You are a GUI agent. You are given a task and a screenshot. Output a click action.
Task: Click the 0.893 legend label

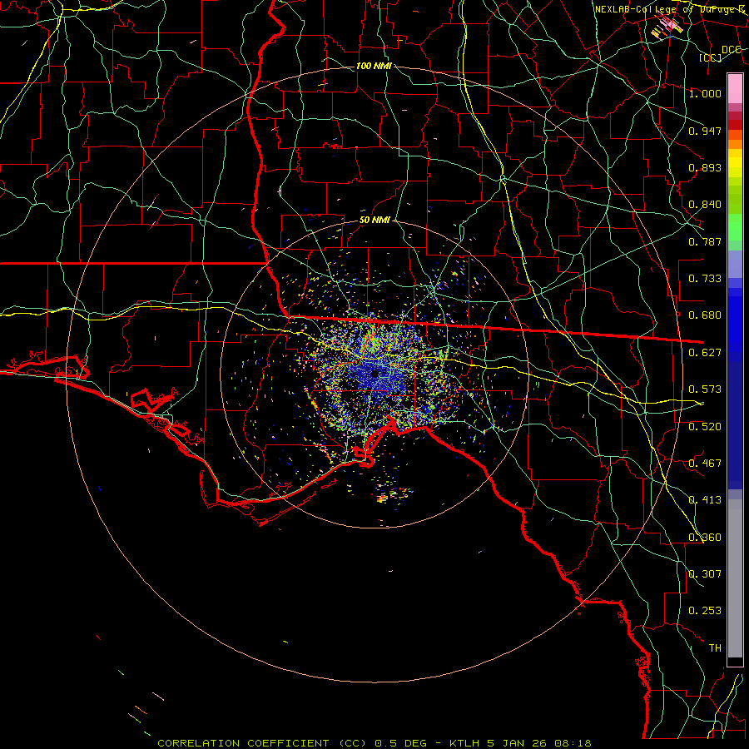[705, 167]
